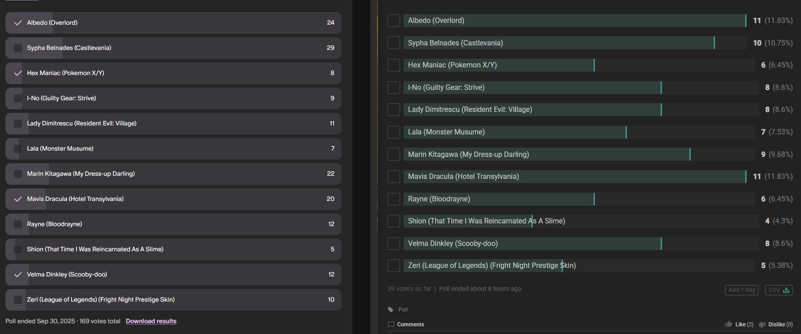This screenshot has height=334, width=801.
Task: Tick Marin Kitagawa checkbox in right poll
Action: coord(394,154)
